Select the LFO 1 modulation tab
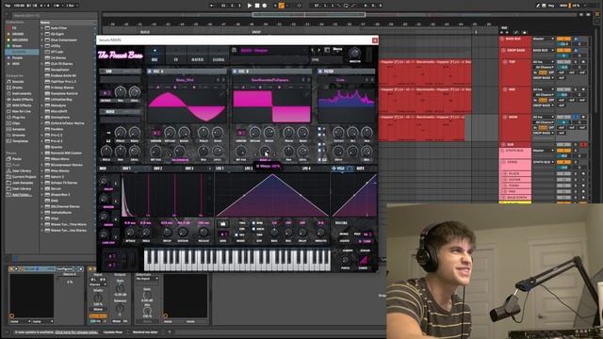This screenshot has height=339, width=603. pos(220,169)
